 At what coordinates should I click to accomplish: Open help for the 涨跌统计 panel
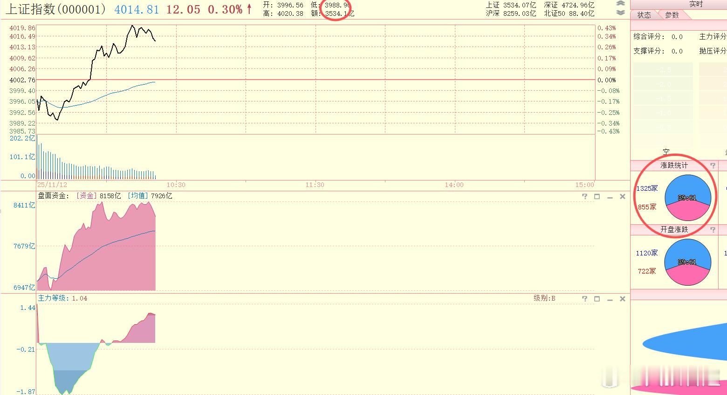click(x=713, y=165)
